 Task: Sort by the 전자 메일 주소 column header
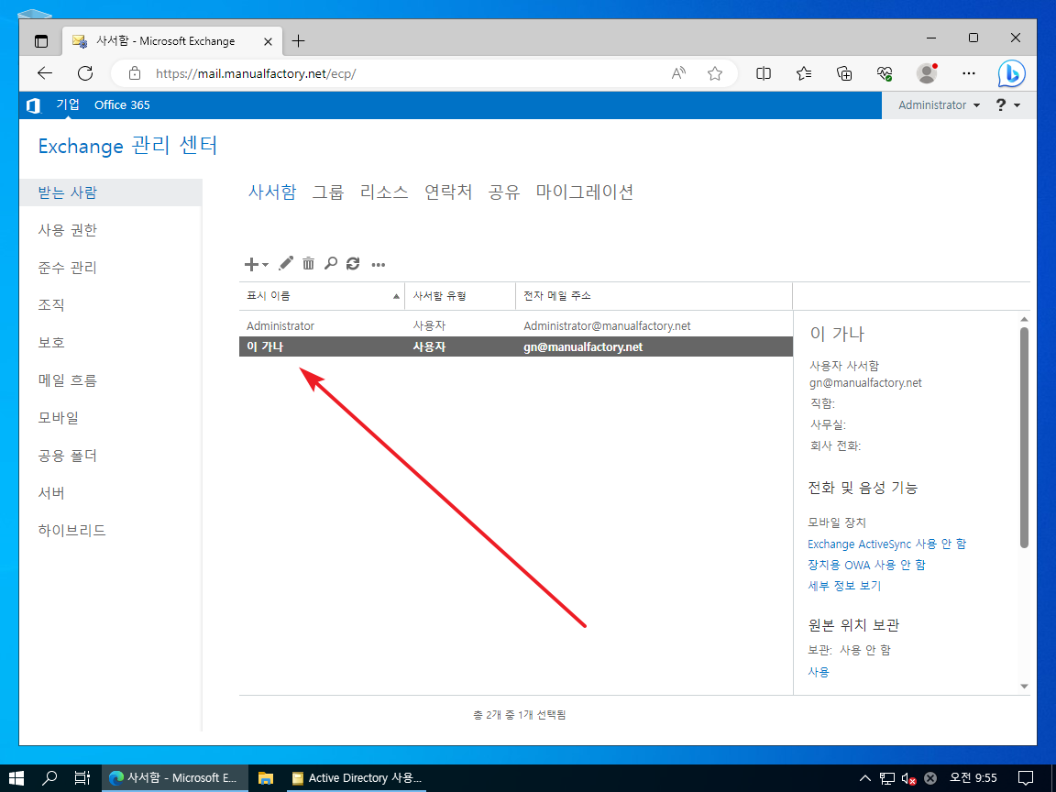654,296
